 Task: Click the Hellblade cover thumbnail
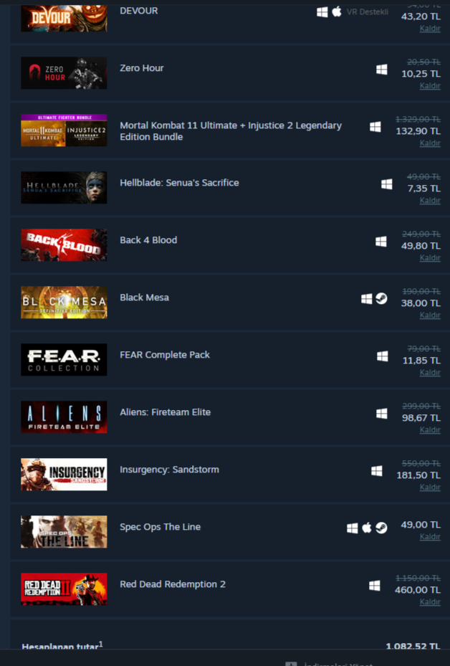[64, 188]
